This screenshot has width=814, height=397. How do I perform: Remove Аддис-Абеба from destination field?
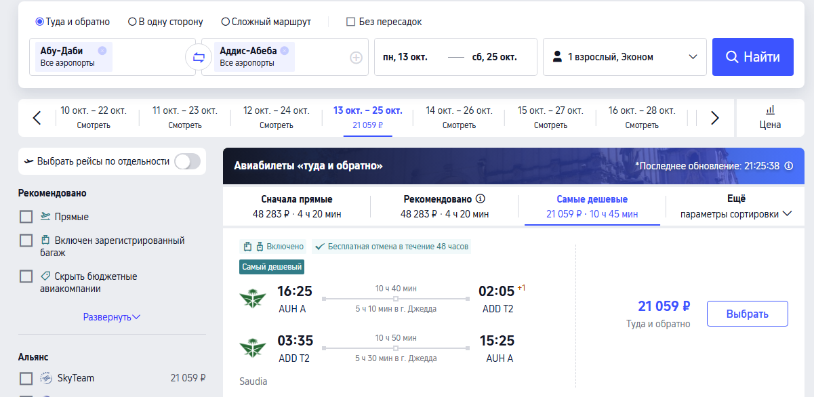[x=284, y=51]
